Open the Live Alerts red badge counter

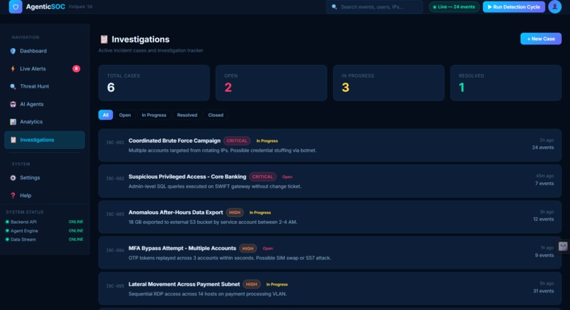pos(76,68)
